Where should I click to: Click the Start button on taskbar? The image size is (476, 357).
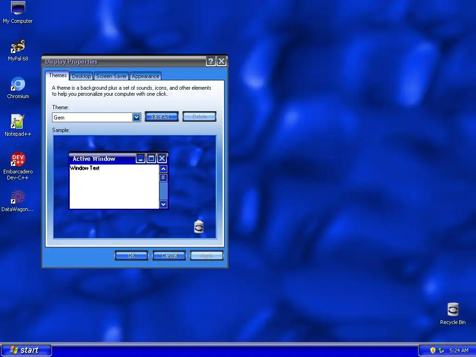pyautogui.click(x=26, y=350)
